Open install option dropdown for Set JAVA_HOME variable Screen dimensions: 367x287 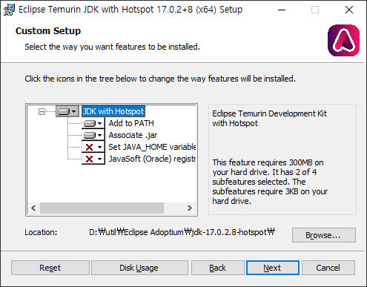[x=93, y=147]
